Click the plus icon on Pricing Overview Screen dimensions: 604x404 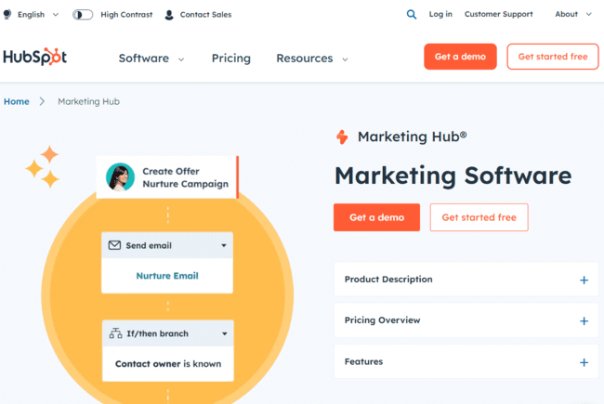pyautogui.click(x=584, y=320)
